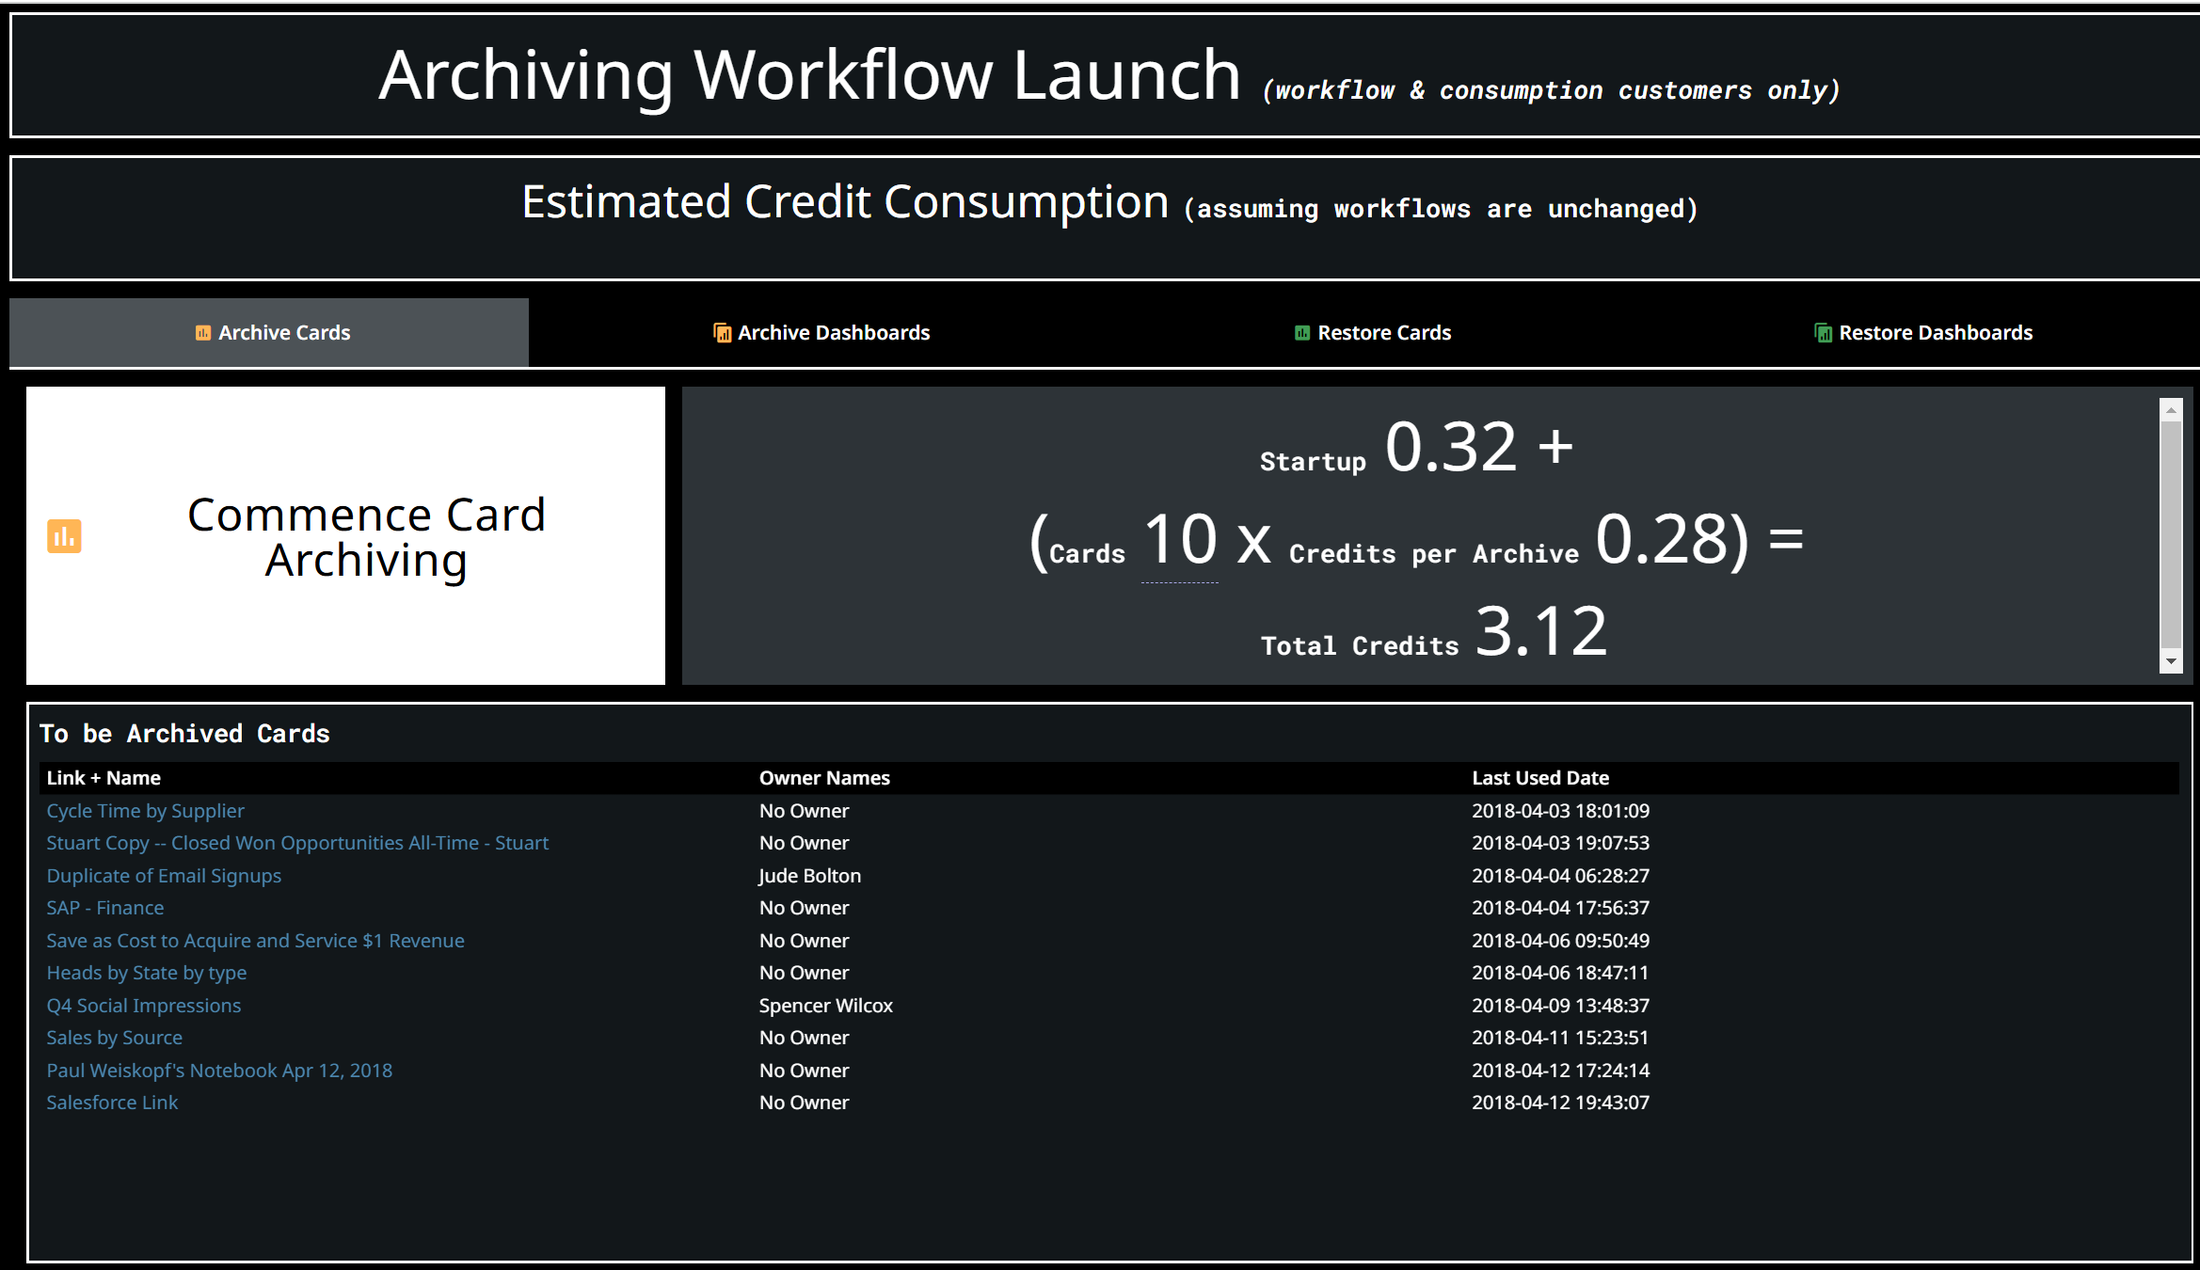Click the Link + Name column header
This screenshot has height=1270, width=2200.
click(x=104, y=778)
